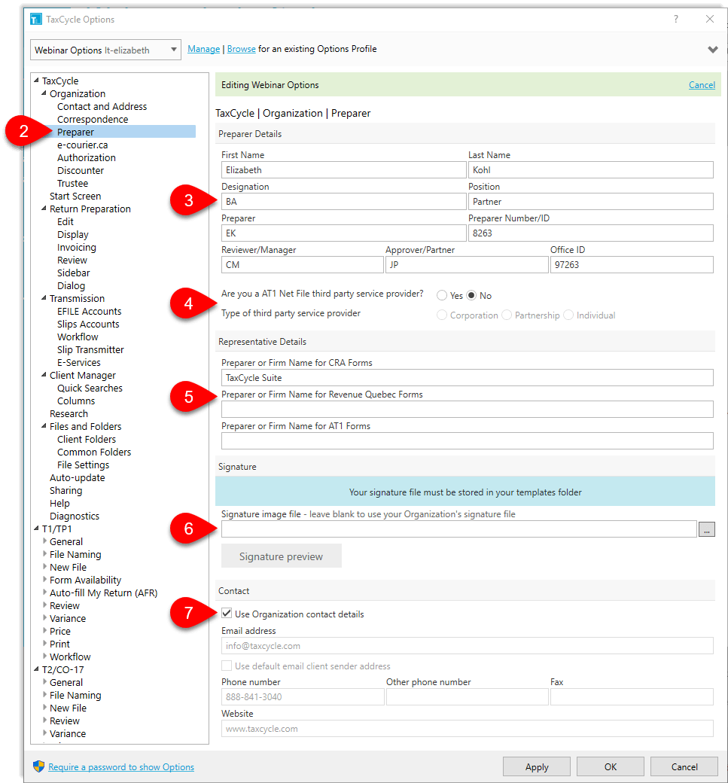Viewport: 728px width, 783px height.
Task: Collapse the Files and Folders node
Action: coord(44,426)
